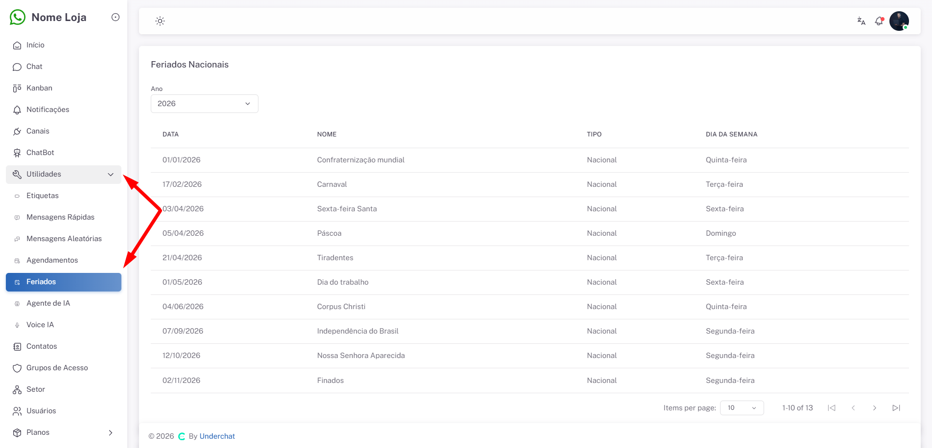Select the Feriados submenu item
The width and height of the screenshot is (932, 448).
(x=64, y=282)
